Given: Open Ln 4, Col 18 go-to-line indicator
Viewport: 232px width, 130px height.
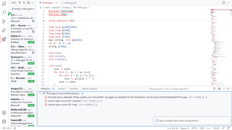Looking at the screenshot, I should click(x=172, y=128).
